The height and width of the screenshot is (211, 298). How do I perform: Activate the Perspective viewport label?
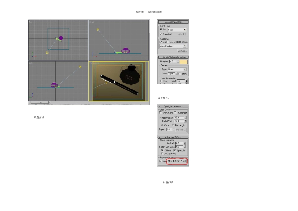[x=94, y=63]
